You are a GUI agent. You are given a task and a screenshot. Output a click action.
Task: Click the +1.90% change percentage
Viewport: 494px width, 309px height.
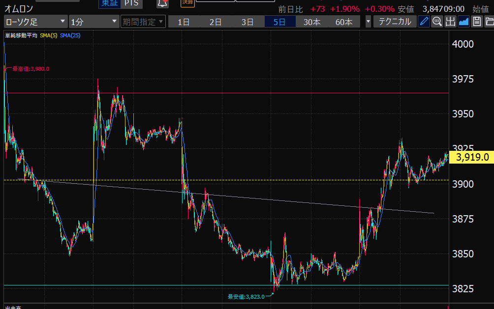click(344, 9)
